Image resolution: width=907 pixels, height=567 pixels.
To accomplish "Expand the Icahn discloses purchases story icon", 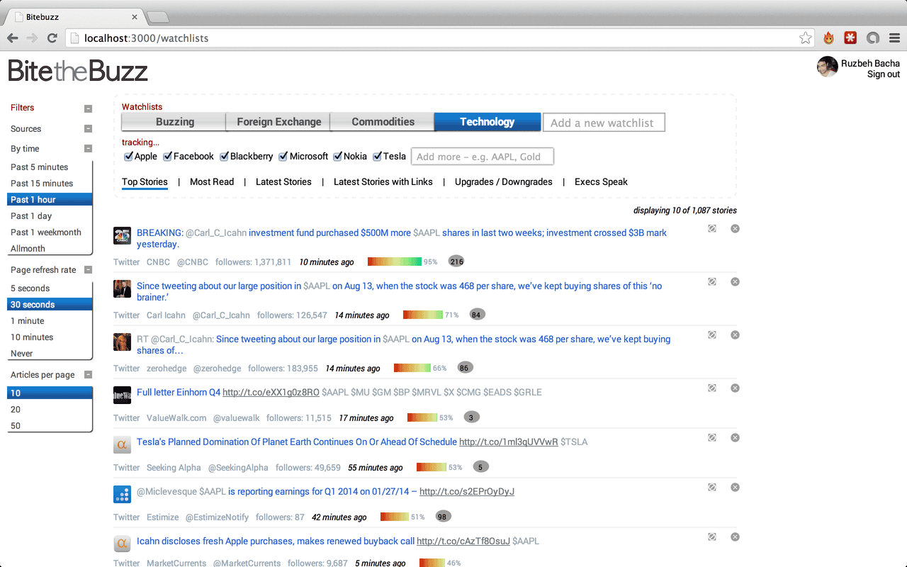I will [712, 537].
